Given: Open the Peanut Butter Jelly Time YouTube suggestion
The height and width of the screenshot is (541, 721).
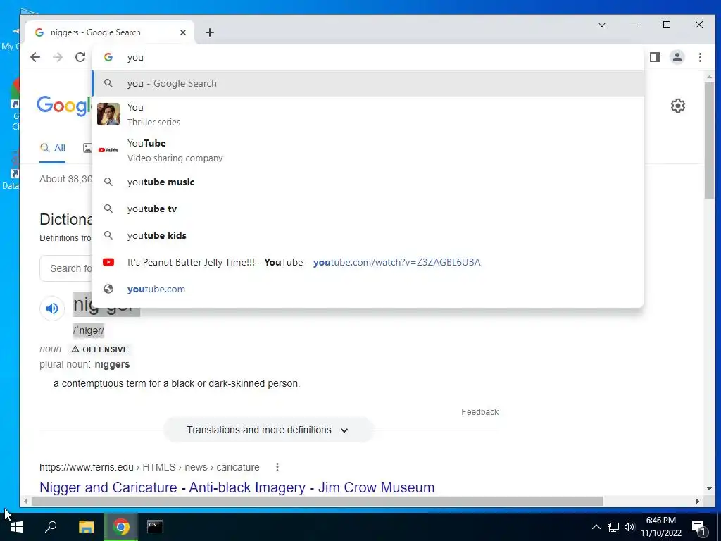Looking at the screenshot, I should (368, 262).
